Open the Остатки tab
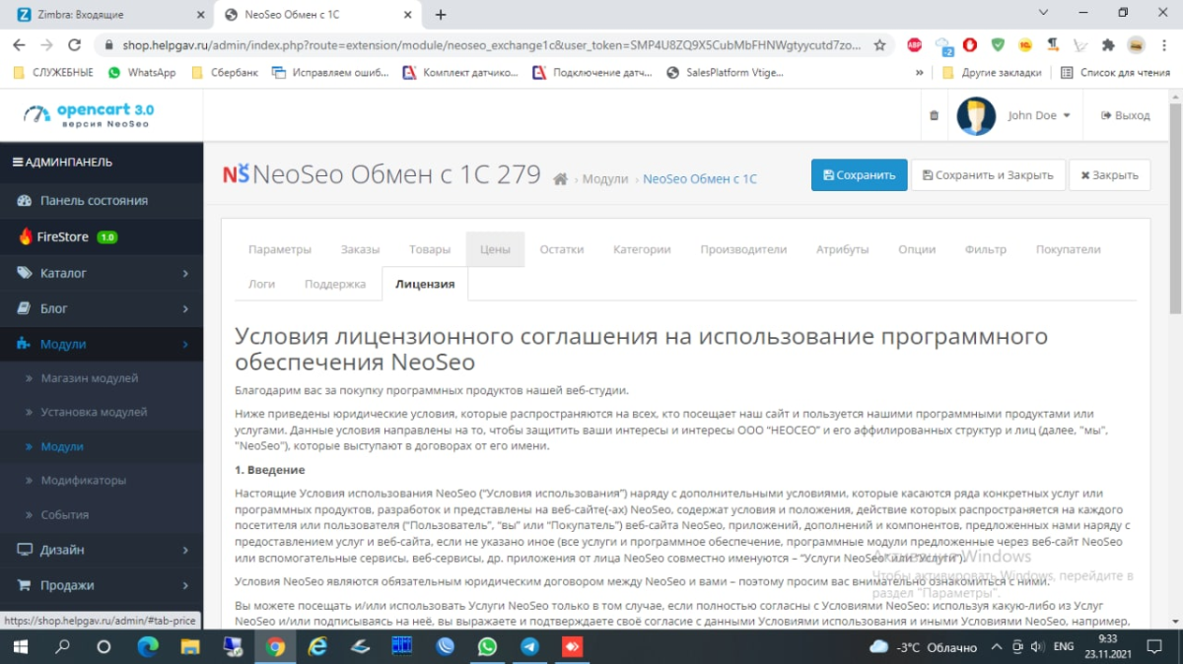 click(562, 249)
